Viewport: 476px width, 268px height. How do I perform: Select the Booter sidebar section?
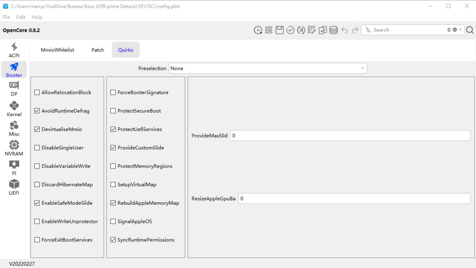click(x=14, y=70)
